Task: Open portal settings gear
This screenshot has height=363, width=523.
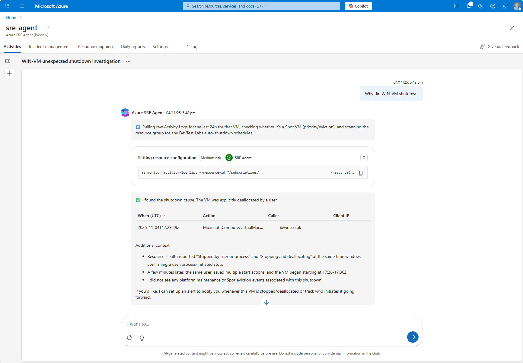Action: (x=481, y=6)
